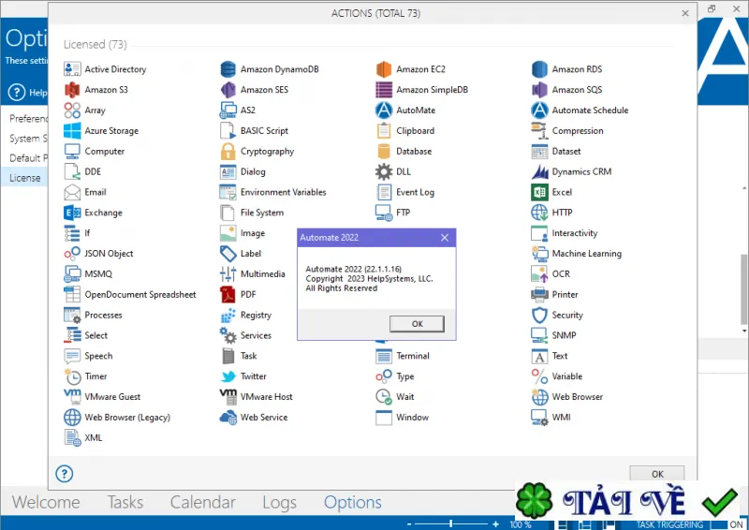Open the help question mark in the dialog
Viewport: 749px width, 530px height.
pyautogui.click(x=65, y=474)
